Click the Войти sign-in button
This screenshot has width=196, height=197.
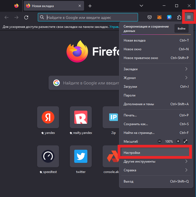[182, 29]
